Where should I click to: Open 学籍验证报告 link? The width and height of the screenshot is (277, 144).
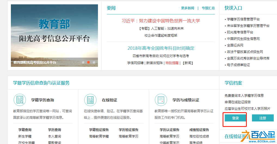coord(99,130)
